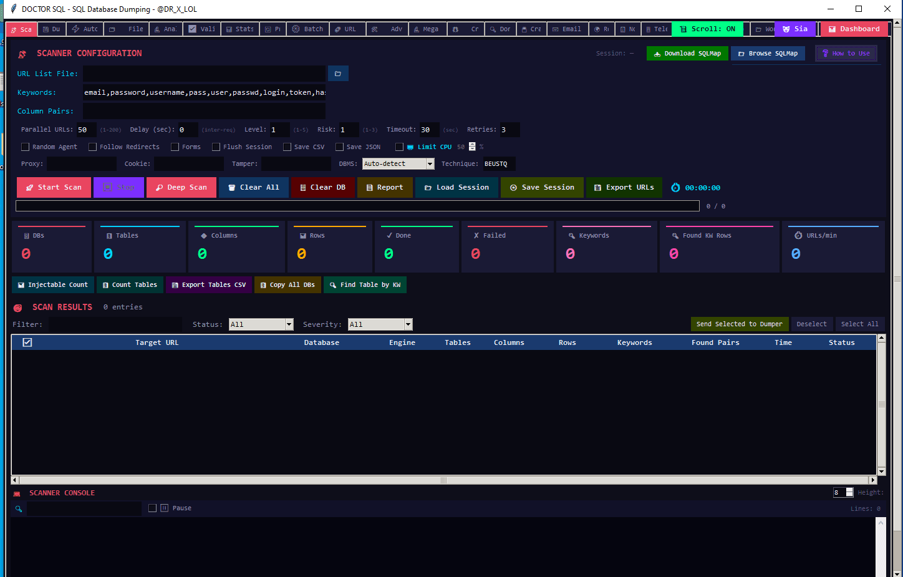Check the Forms option
This screenshot has width=903, height=577.
pos(175,147)
